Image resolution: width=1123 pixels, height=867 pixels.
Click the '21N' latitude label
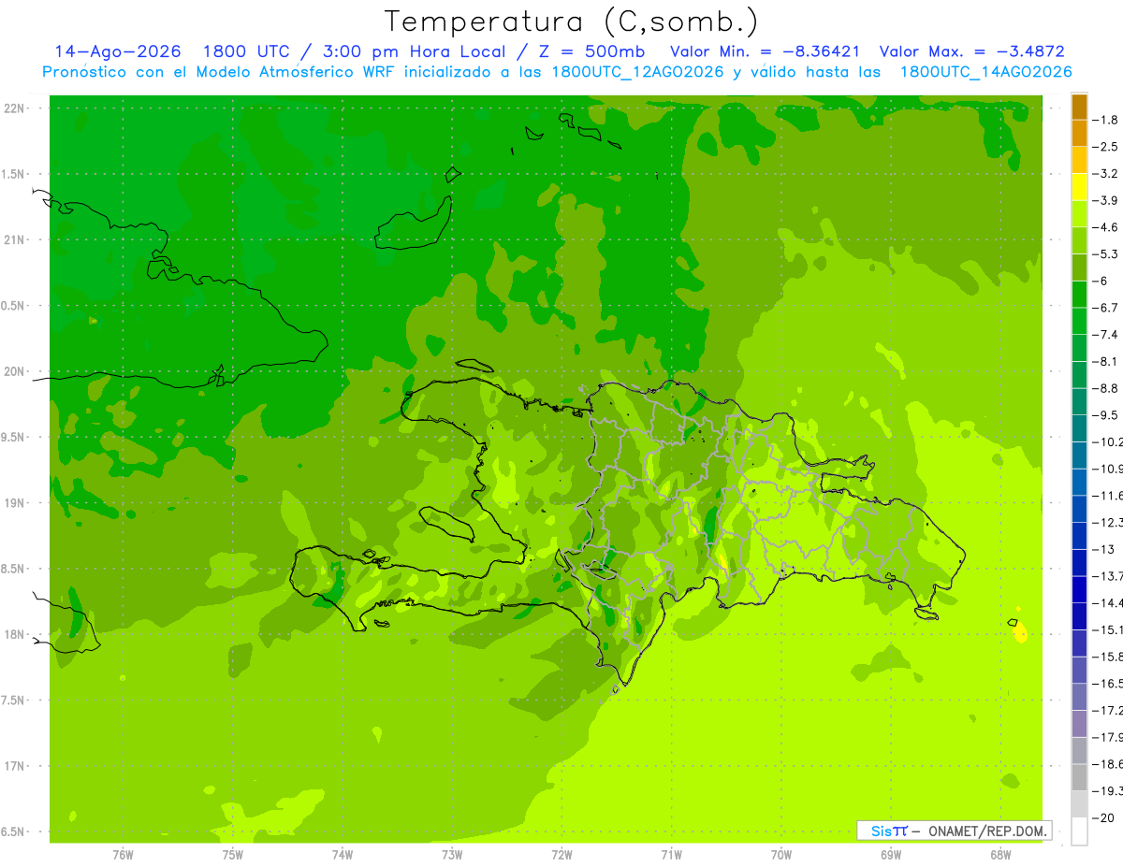tap(15, 239)
